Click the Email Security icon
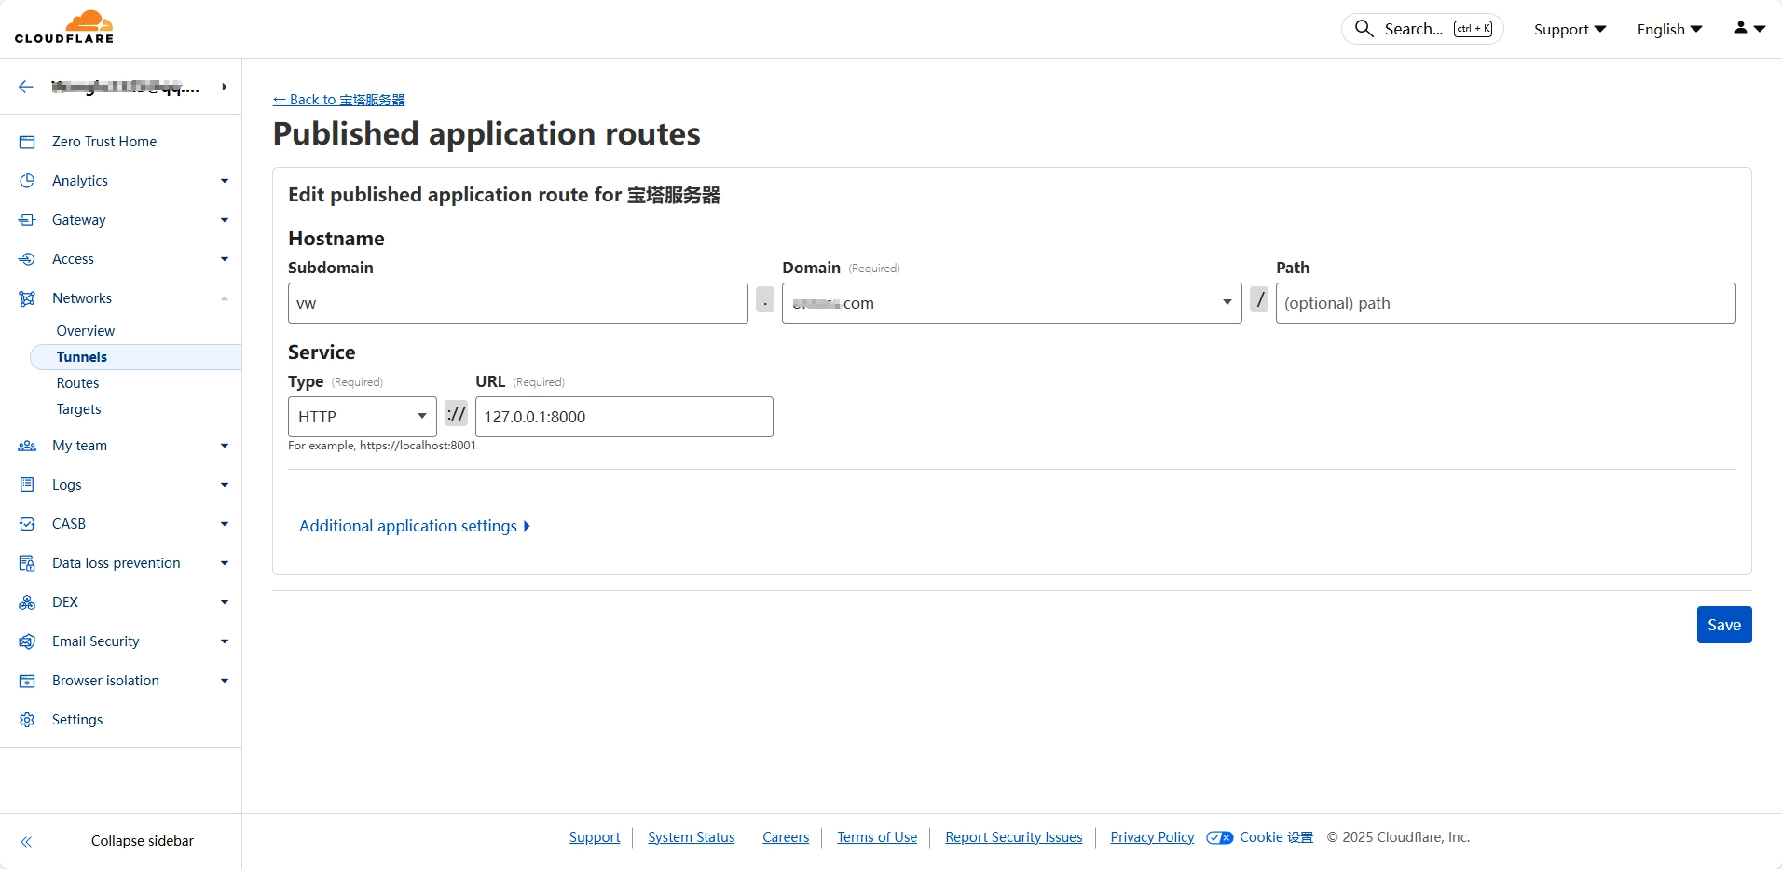This screenshot has width=1782, height=869. pos(27,641)
